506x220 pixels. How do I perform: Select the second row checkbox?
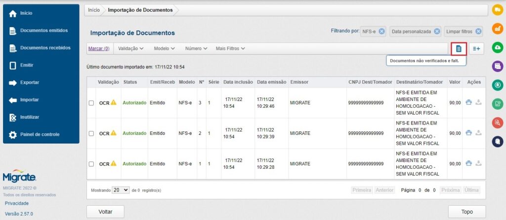point(91,133)
